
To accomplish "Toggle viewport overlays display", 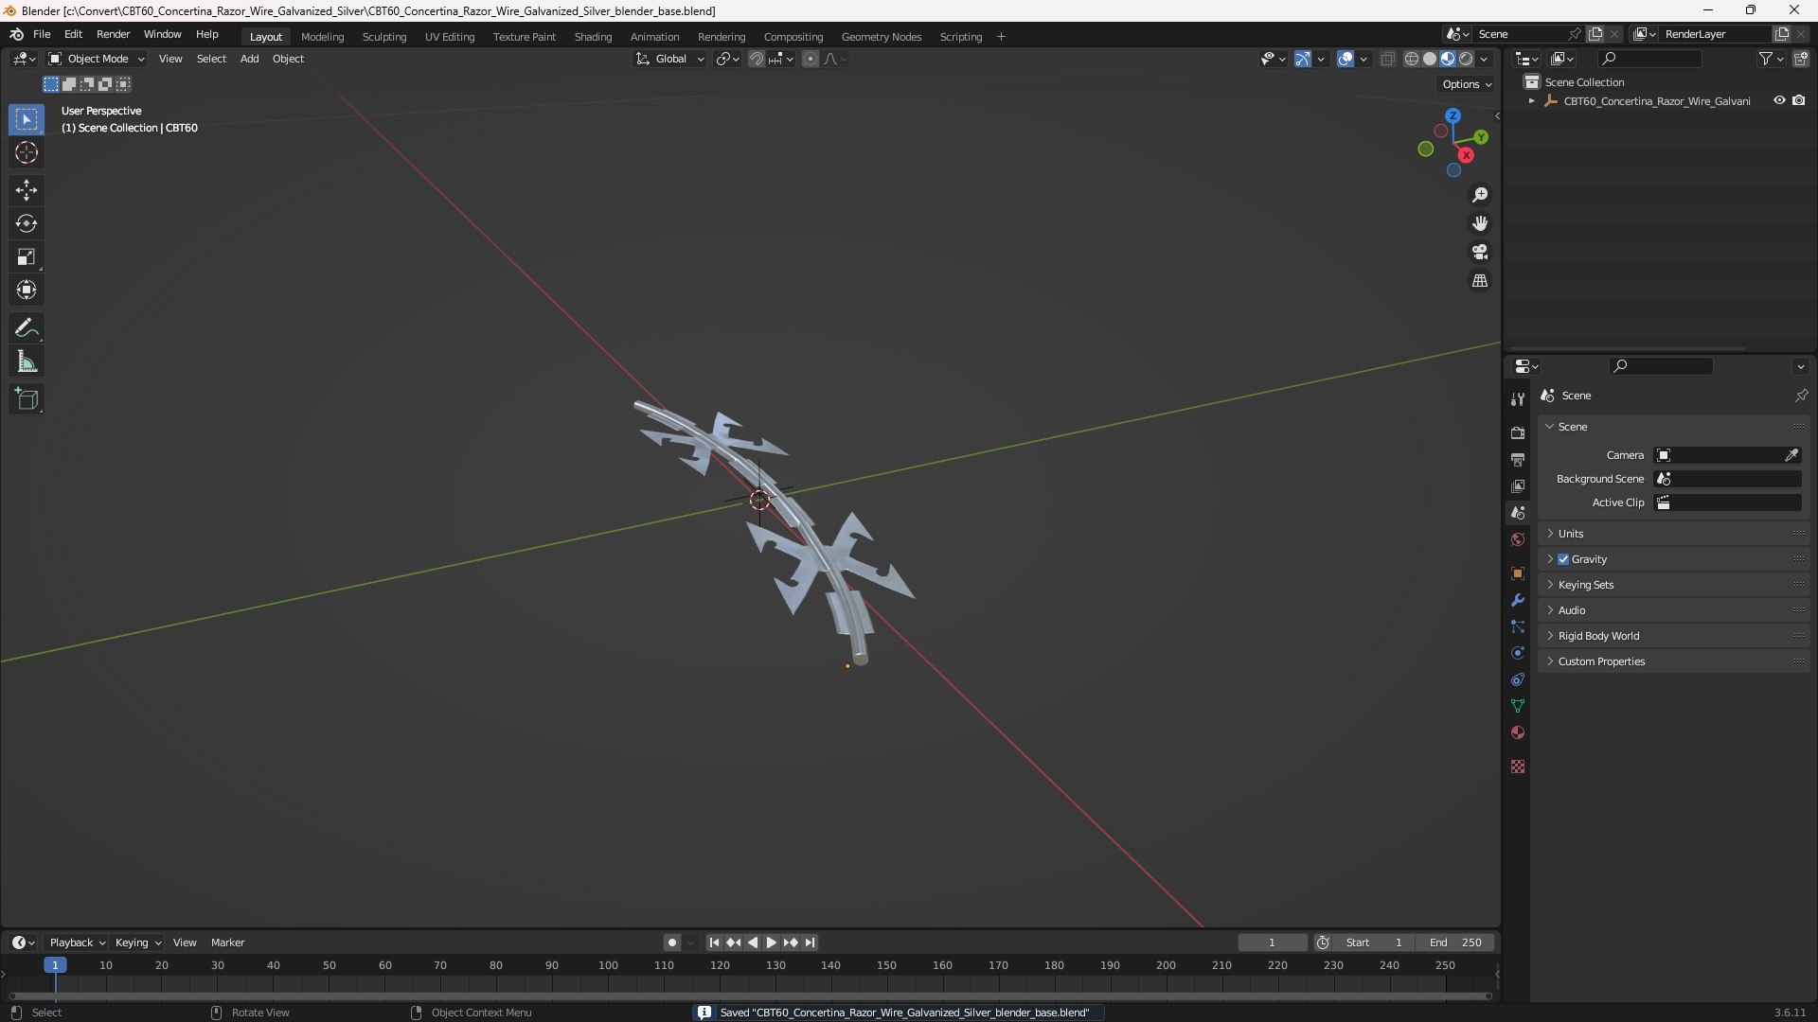I will 1346,59.
